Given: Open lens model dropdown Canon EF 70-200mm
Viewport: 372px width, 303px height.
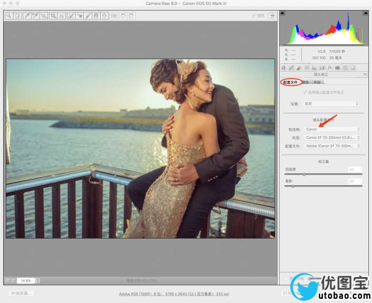Looking at the screenshot, I should coord(332,138).
